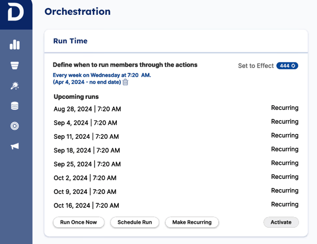Open the database stack sidebar icon
The width and height of the screenshot is (317, 244).
click(15, 106)
